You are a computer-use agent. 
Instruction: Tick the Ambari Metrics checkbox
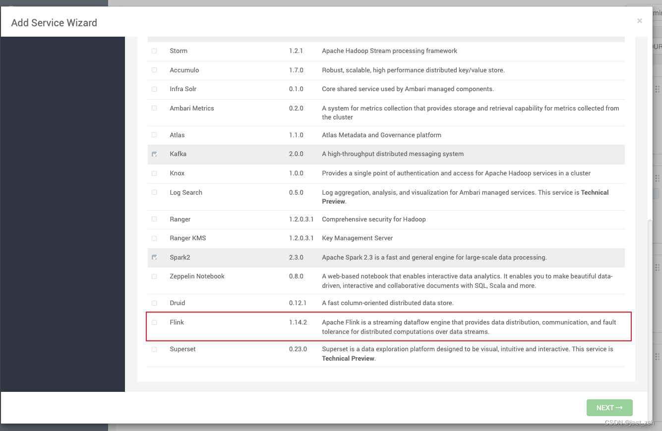[154, 108]
